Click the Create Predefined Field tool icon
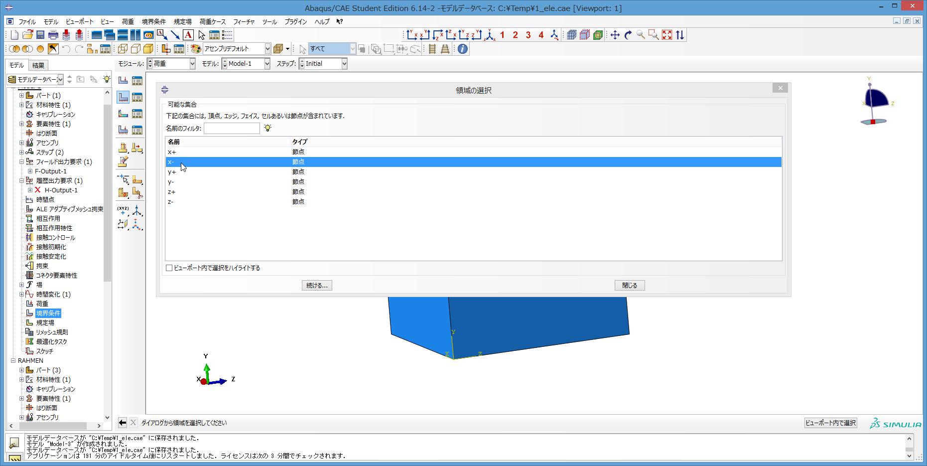This screenshot has height=466, width=927. point(123,114)
